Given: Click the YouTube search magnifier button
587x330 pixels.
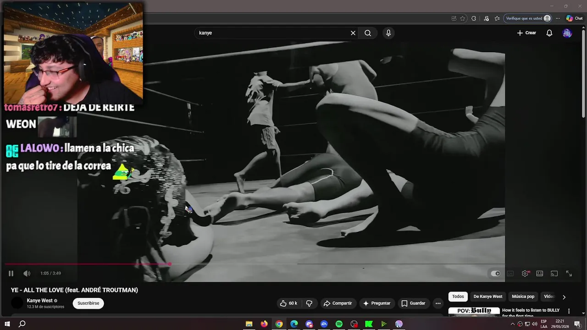Looking at the screenshot, I should tap(368, 33).
